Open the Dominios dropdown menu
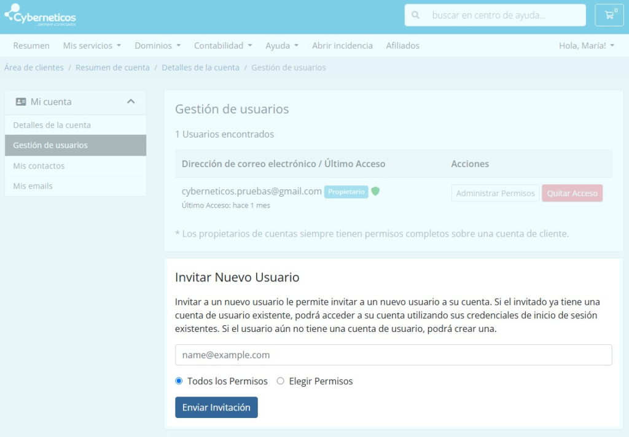Viewport: 629px width, 437px height. coord(157,45)
